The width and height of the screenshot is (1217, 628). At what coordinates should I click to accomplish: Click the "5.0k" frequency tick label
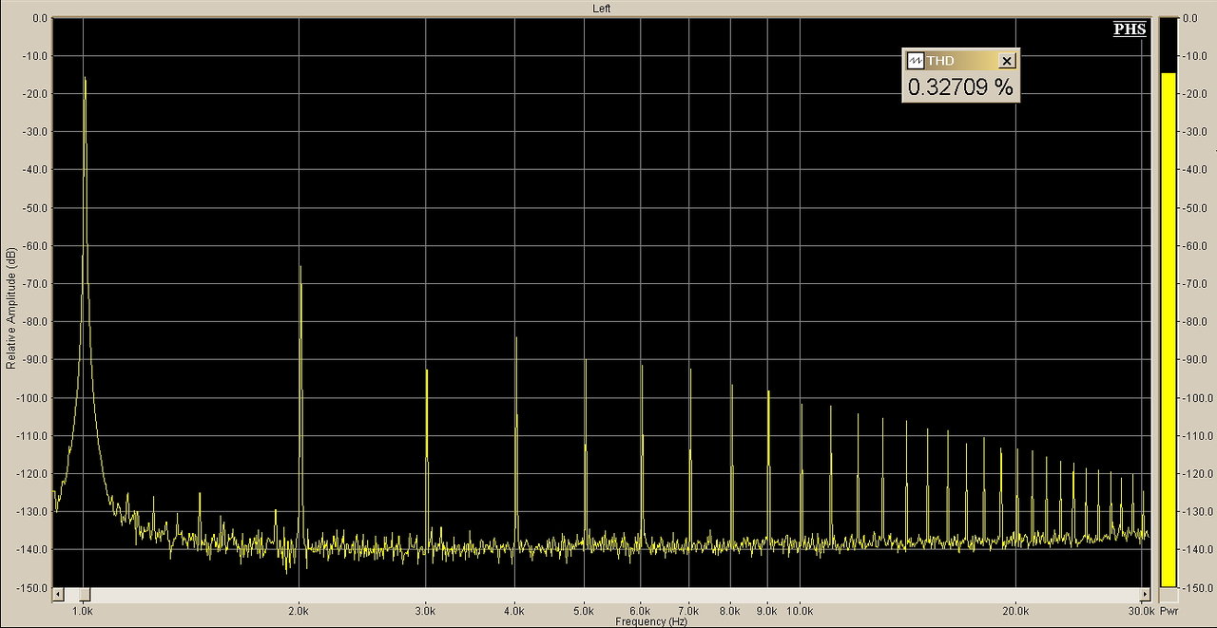pyautogui.click(x=585, y=610)
